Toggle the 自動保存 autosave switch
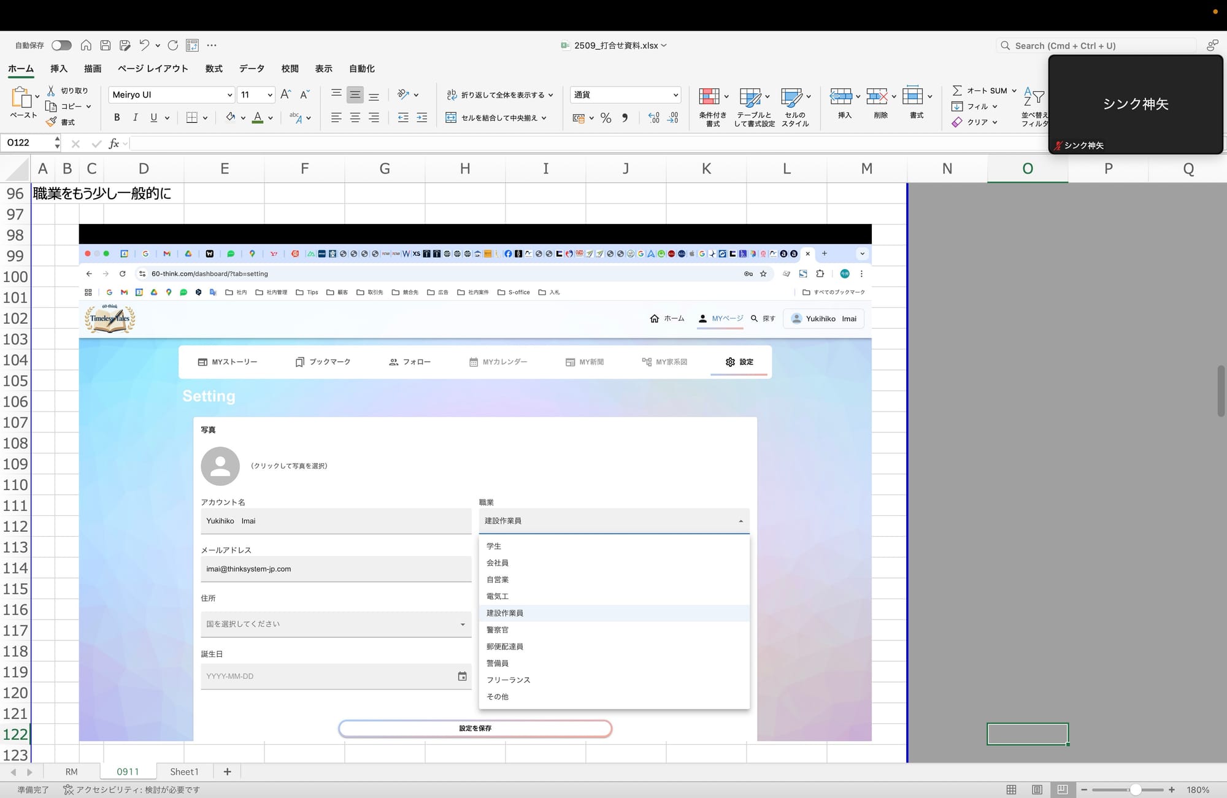The height and width of the screenshot is (798, 1227). pos(61,45)
